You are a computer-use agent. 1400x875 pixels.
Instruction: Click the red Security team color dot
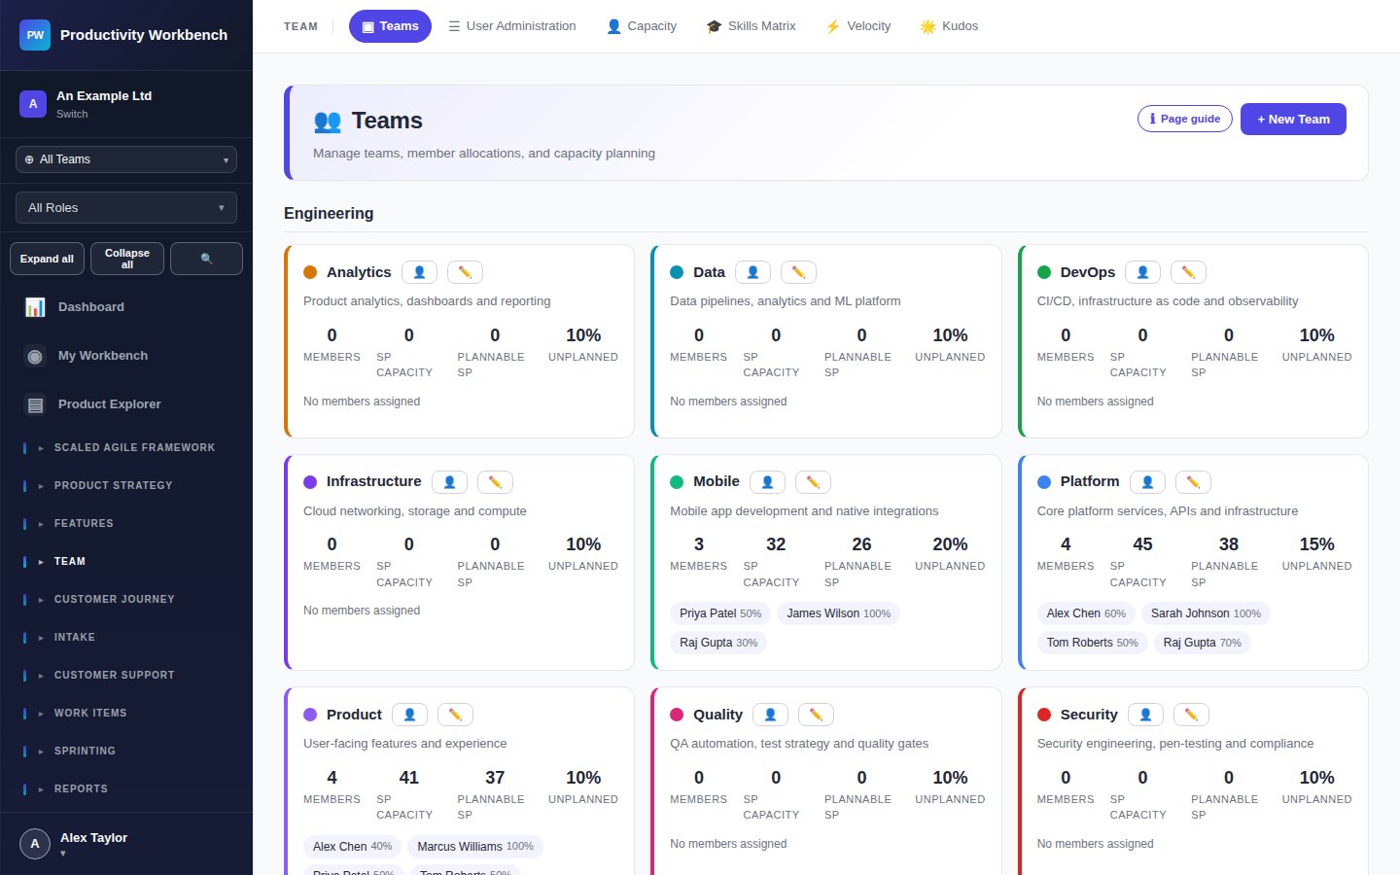[1044, 715]
